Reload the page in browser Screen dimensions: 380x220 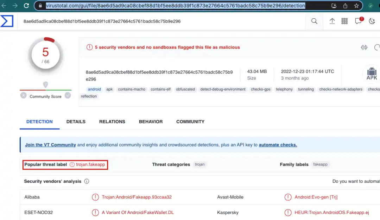point(26,6)
